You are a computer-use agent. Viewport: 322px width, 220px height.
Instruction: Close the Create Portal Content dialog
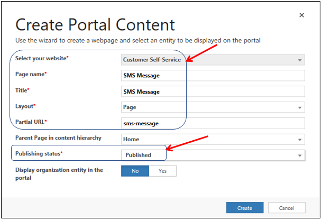click(301, 15)
